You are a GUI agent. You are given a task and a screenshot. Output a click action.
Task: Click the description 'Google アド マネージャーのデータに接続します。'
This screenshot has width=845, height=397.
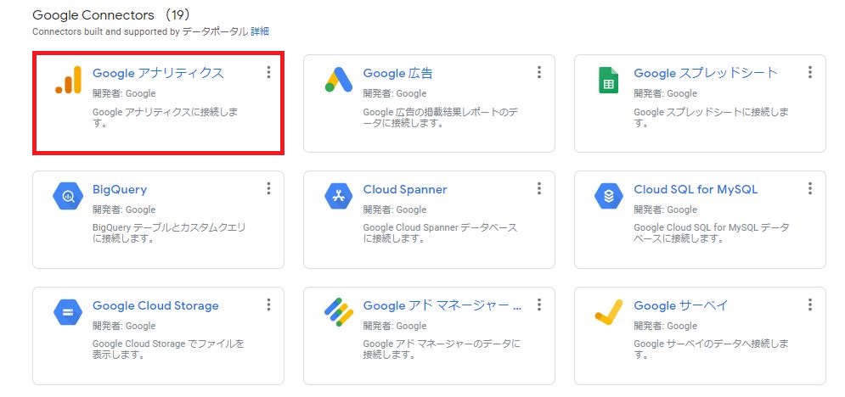coord(442,349)
